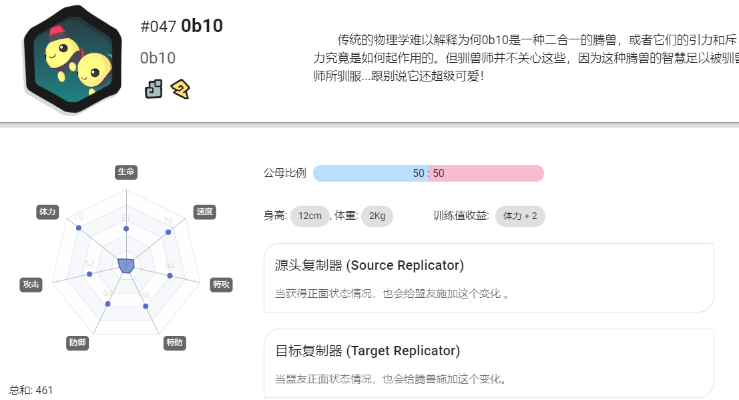Select the gray metal type icon
Viewport: 739px width, 400px height.
pyautogui.click(x=154, y=89)
